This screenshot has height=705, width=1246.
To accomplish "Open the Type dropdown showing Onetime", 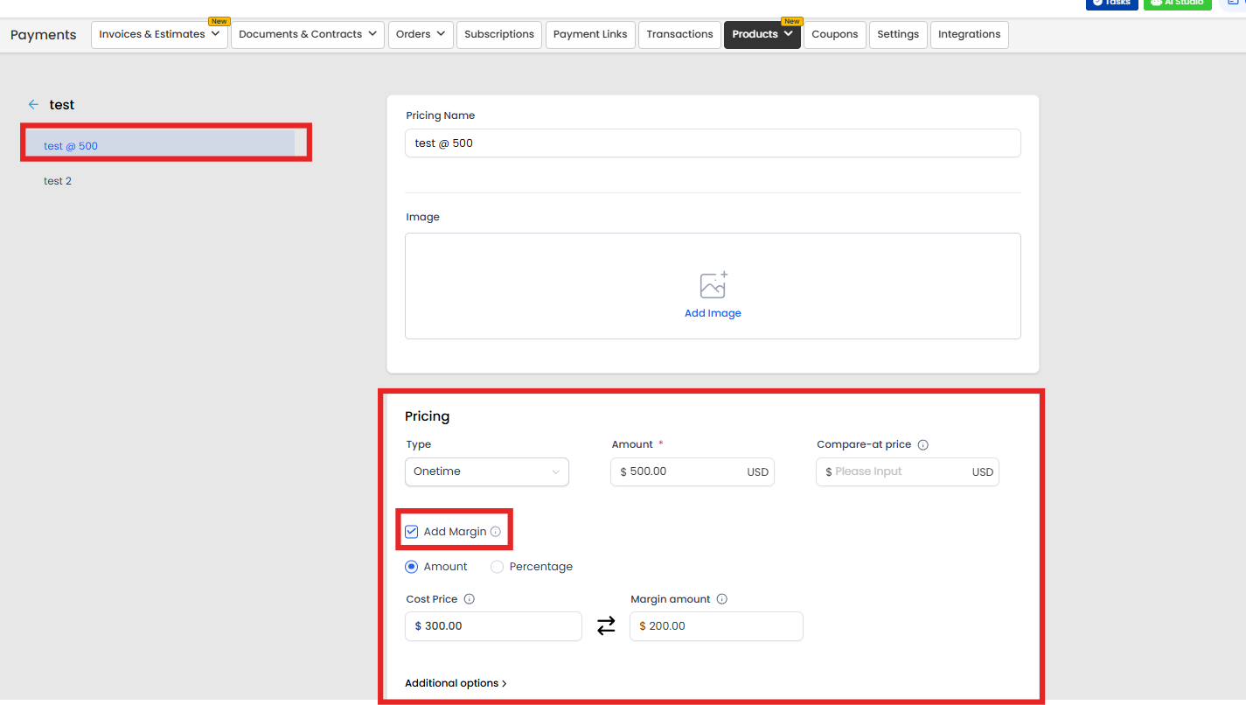I will click(486, 472).
